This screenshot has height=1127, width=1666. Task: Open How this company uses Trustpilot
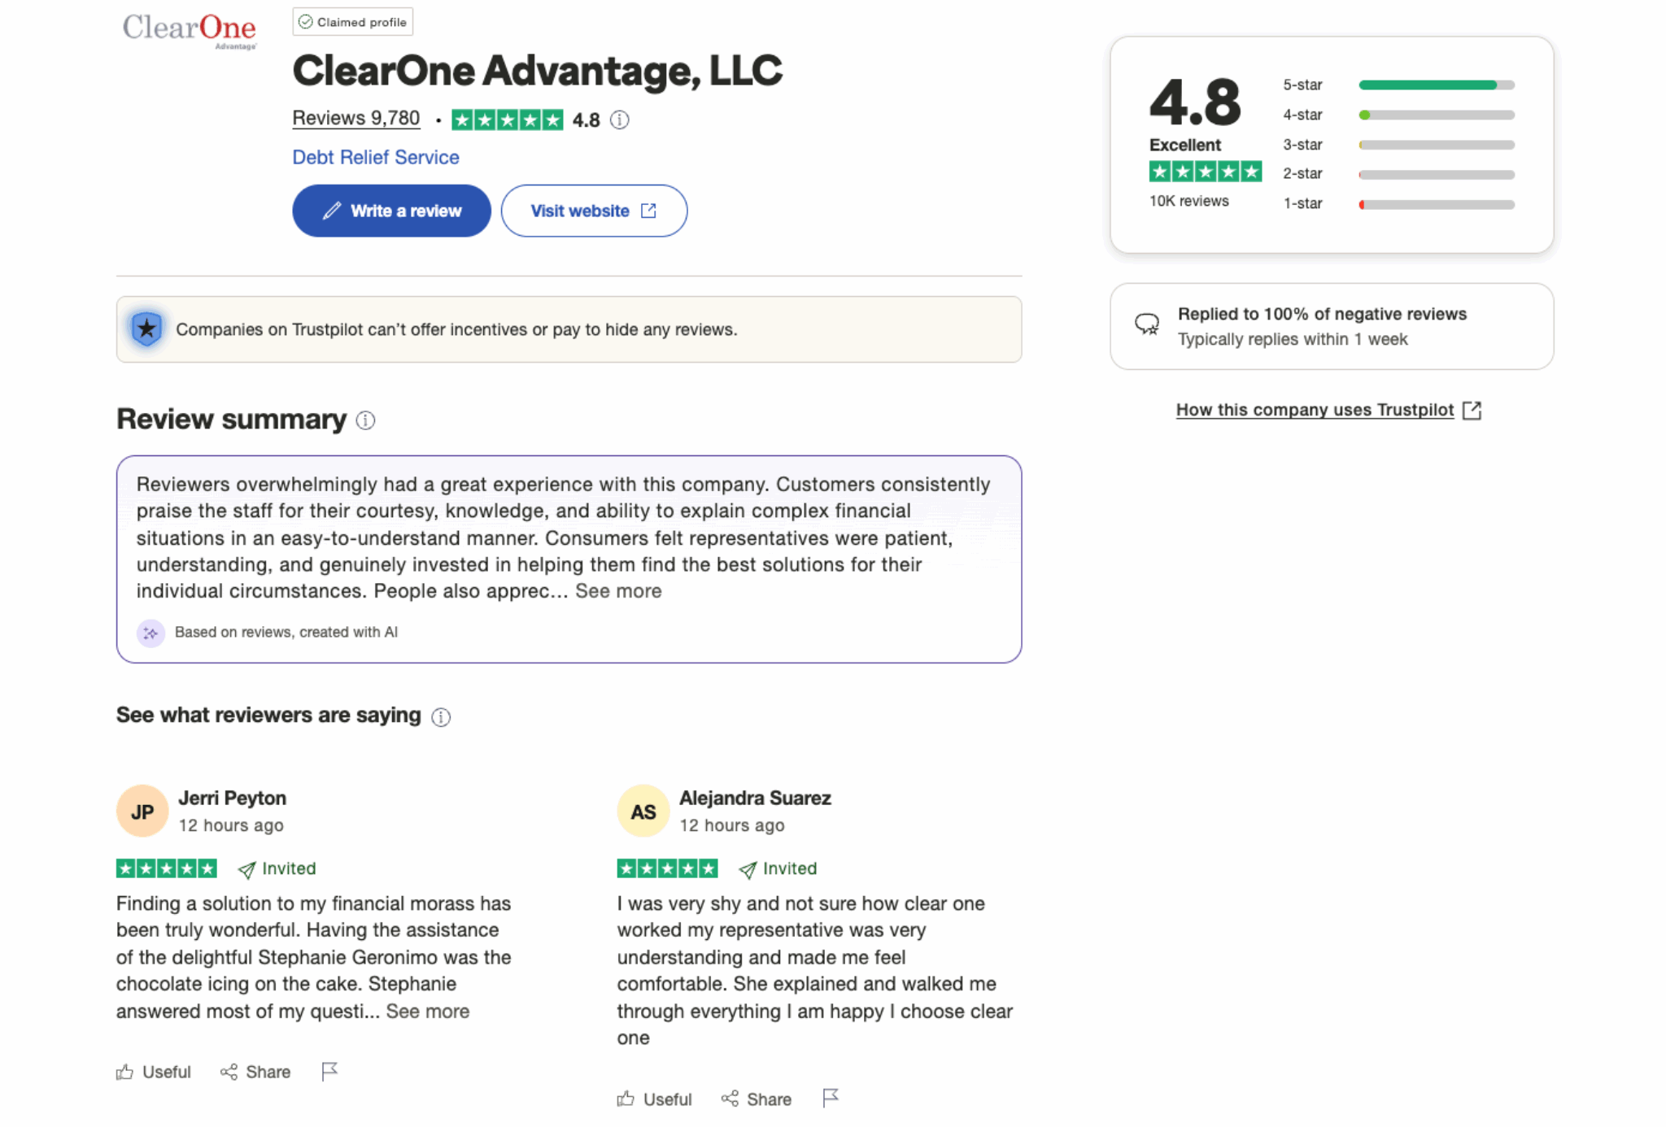pos(1315,410)
